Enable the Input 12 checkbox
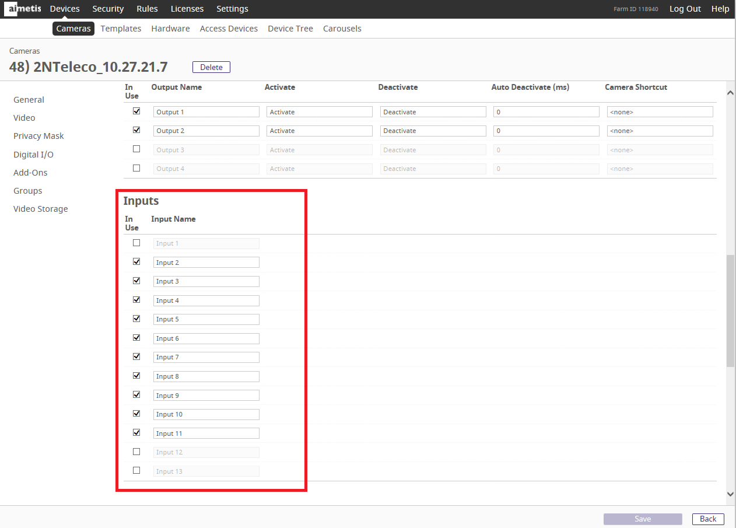Image resolution: width=736 pixels, height=528 pixels. (136, 452)
